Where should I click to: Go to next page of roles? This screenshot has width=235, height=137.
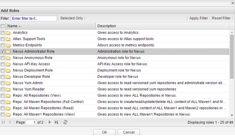point(50,122)
